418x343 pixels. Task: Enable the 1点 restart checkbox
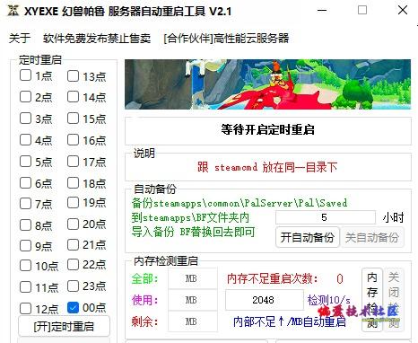[25, 75]
